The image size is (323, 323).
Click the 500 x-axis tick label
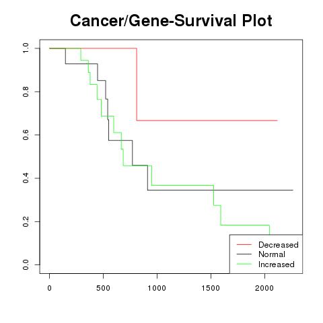(x=103, y=288)
